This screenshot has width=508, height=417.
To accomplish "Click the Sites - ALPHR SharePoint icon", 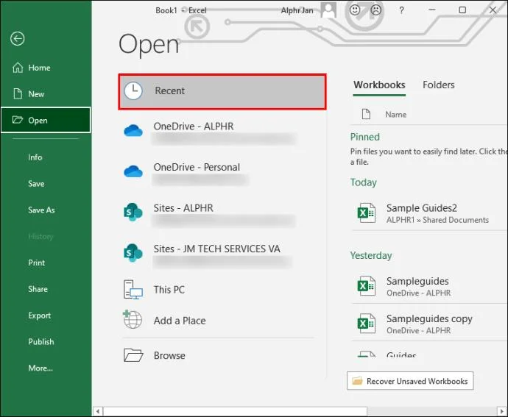I will point(133,212).
